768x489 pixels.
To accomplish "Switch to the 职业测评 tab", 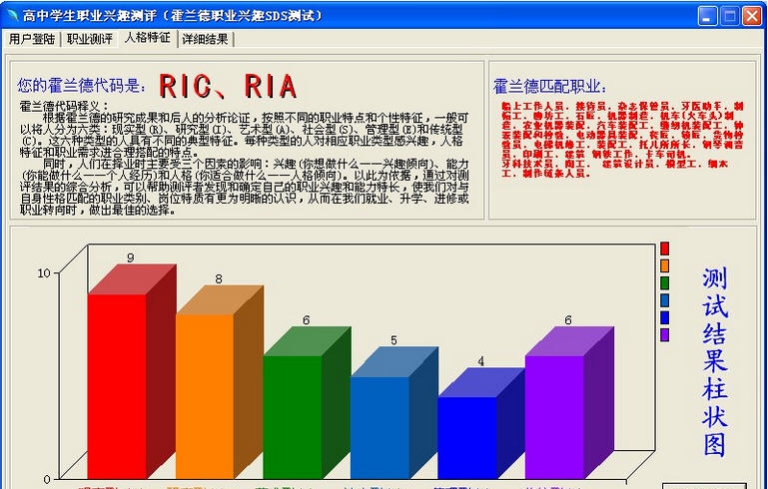I will coord(89,39).
